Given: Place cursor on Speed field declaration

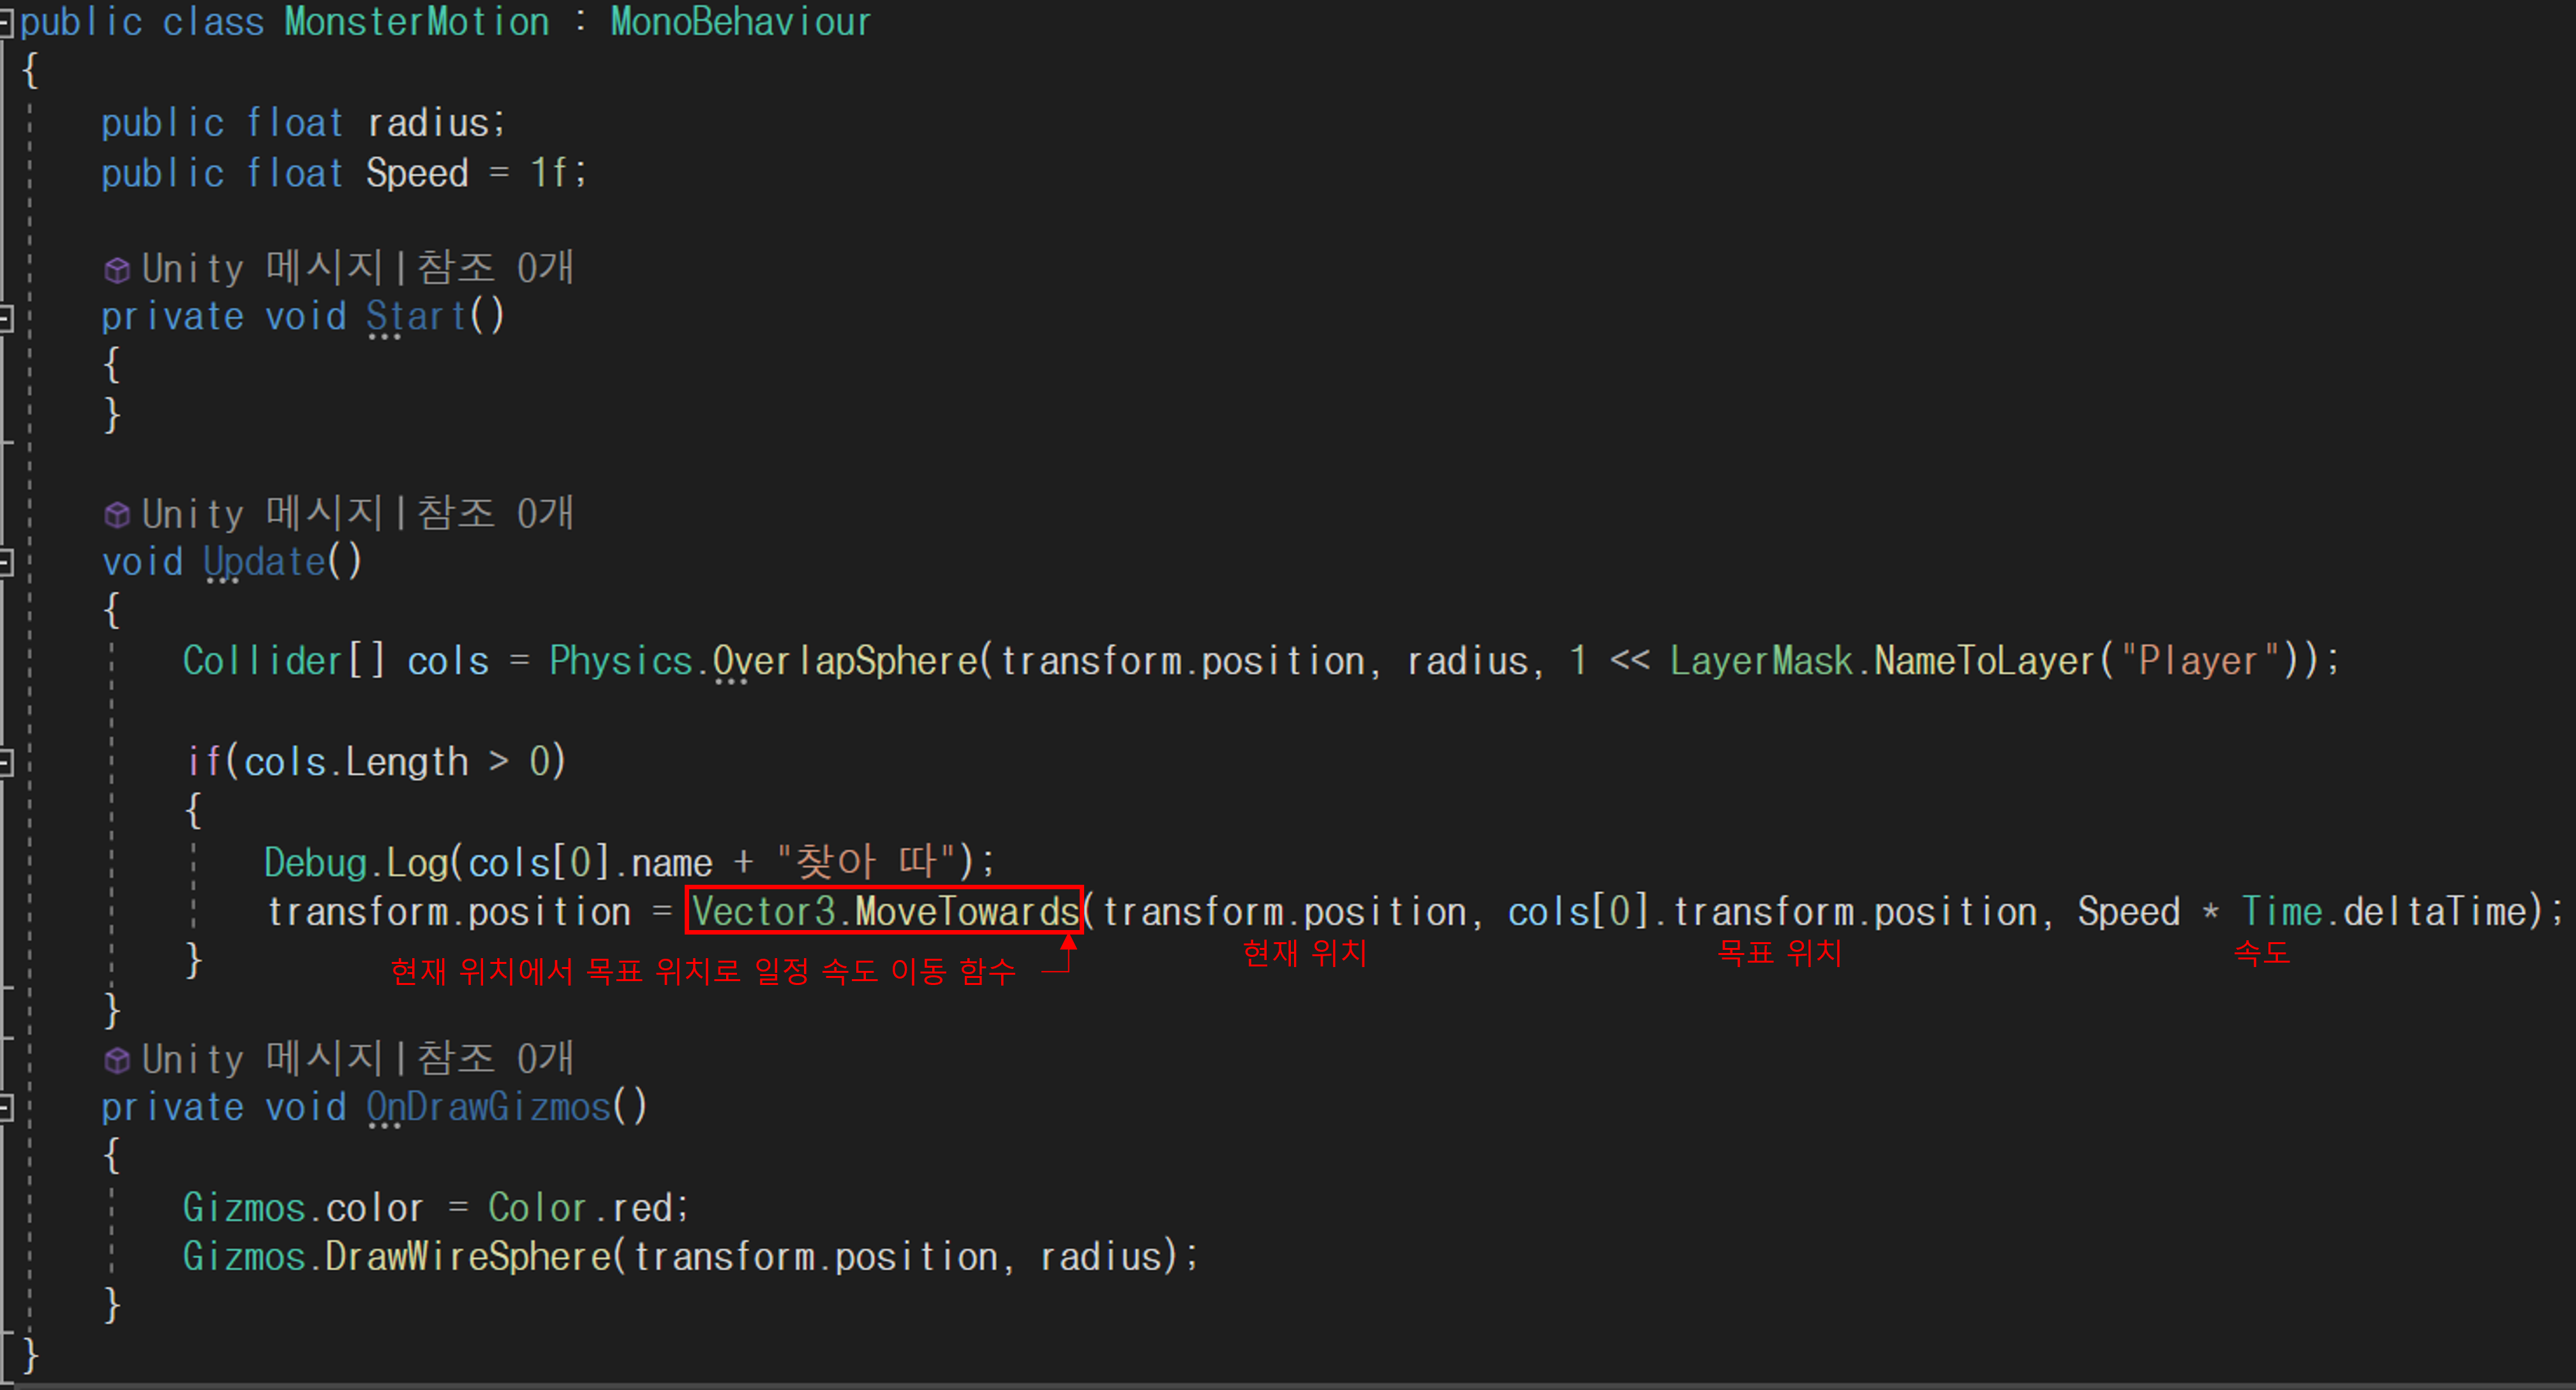Looking at the screenshot, I should [x=417, y=173].
